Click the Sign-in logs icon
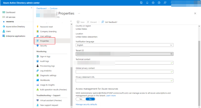This screenshot has height=108, width=201. click(38, 56)
